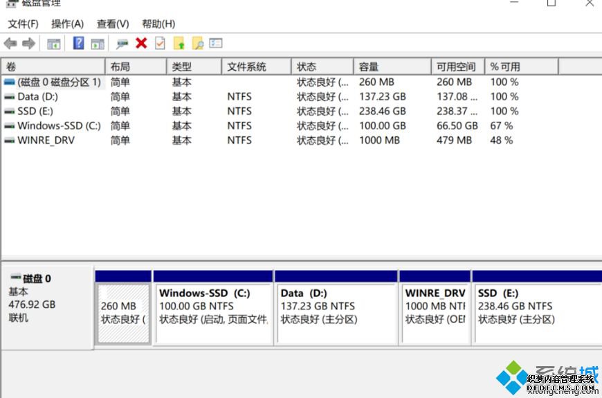Open Help via the blue question-mark icon
The height and width of the screenshot is (398, 602).
pyautogui.click(x=78, y=43)
